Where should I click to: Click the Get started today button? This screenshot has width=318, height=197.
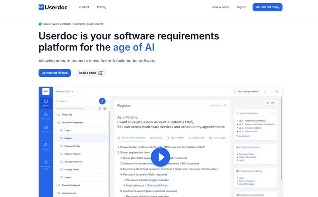point(267,7)
